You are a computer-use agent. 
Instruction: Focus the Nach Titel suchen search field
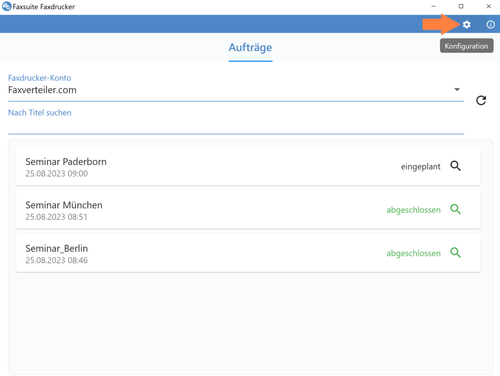click(x=236, y=121)
